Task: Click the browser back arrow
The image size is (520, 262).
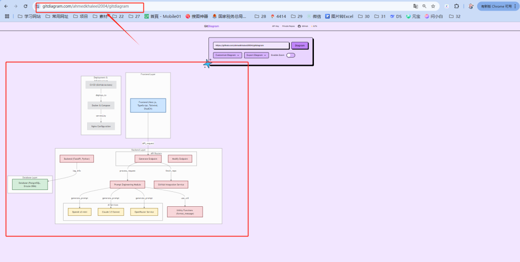Action: point(6,6)
